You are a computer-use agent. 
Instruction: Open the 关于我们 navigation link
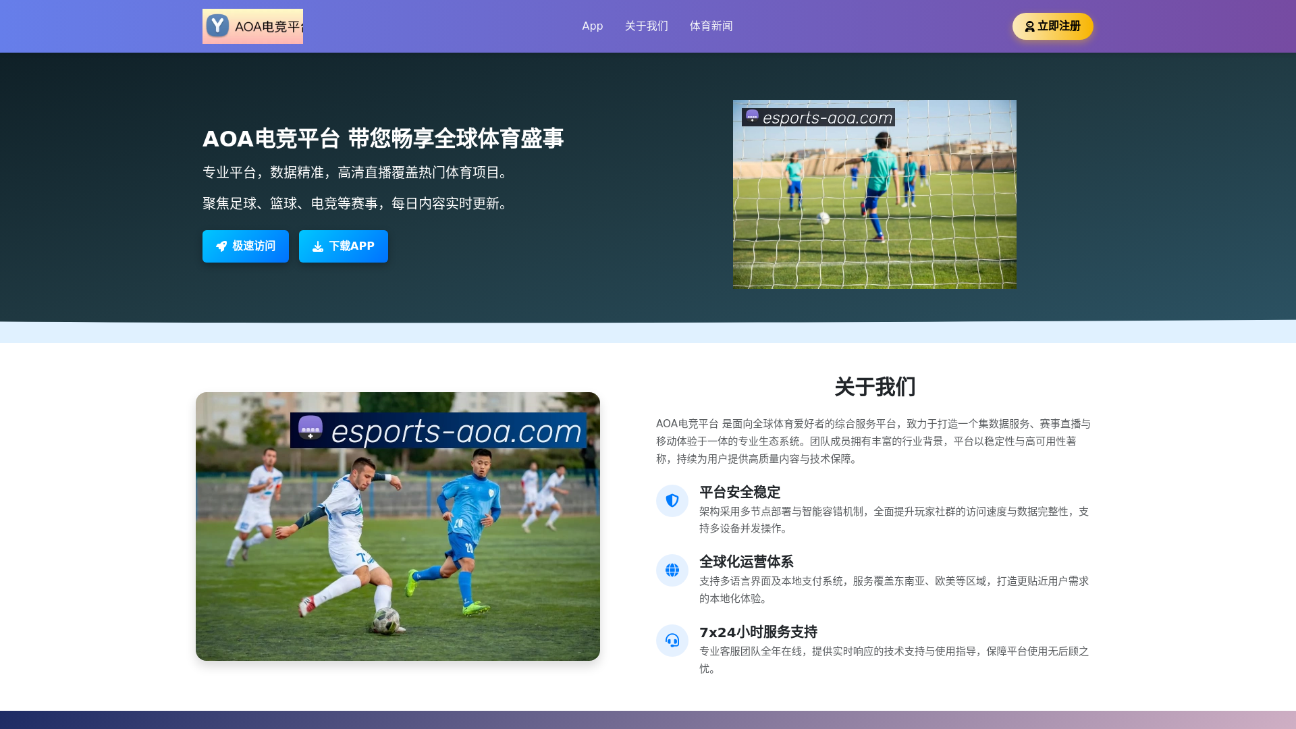(646, 26)
